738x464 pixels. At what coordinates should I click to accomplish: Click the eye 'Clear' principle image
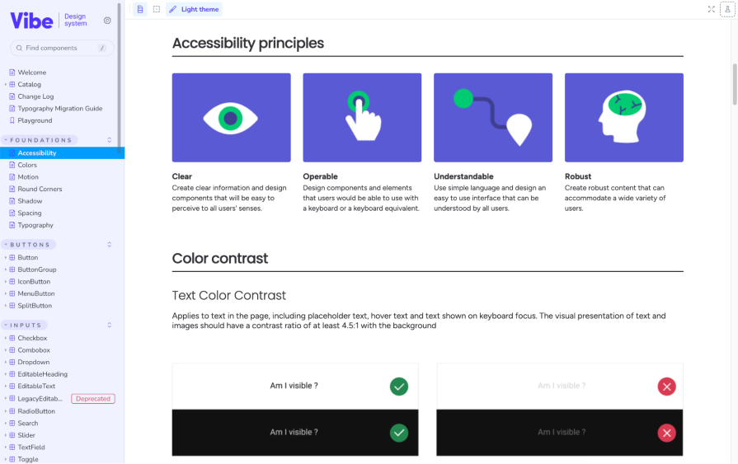(231, 118)
